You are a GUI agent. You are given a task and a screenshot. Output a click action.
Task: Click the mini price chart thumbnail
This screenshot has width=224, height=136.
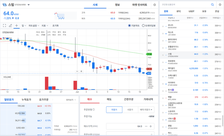click(x=66, y=16)
